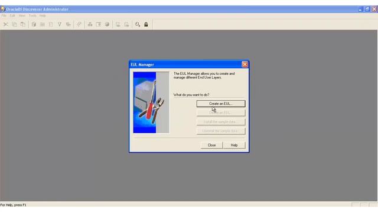Click the Help button in EUL Manager

coord(234,145)
